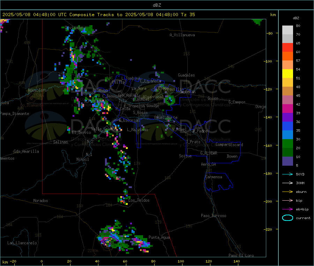Click the A_Villanueva location label
Screen dimensions: 314x266
tap(182, 35)
